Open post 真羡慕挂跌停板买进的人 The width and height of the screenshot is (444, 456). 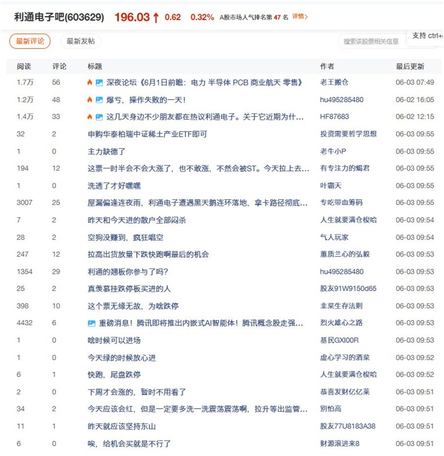tap(129, 289)
